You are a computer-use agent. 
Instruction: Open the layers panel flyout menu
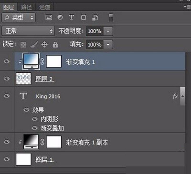[187, 7]
